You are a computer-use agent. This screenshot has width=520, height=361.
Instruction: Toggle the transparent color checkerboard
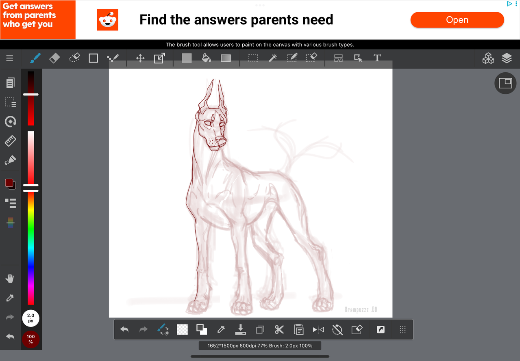point(183,329)
